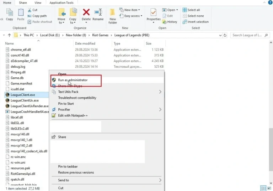The height and width of the screenshot is (191, 273).
Task: Click the Search League of Legends box
Action: (x=248, y=35)
